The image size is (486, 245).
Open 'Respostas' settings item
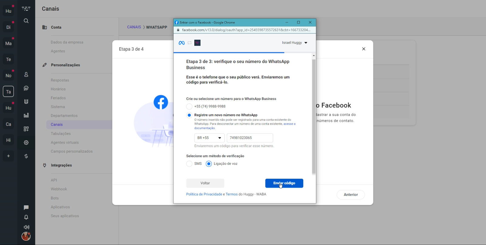click(60, 80)
